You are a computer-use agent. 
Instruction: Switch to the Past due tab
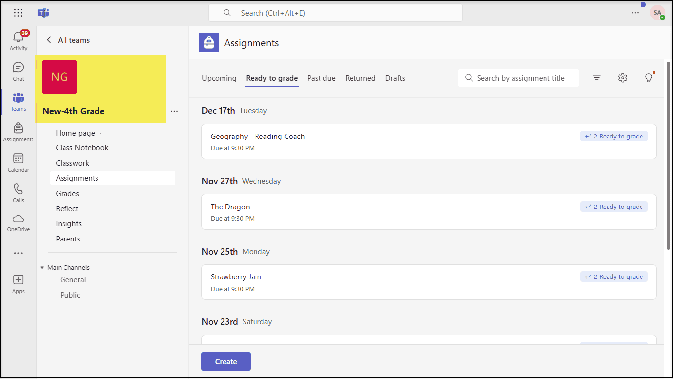321,78
